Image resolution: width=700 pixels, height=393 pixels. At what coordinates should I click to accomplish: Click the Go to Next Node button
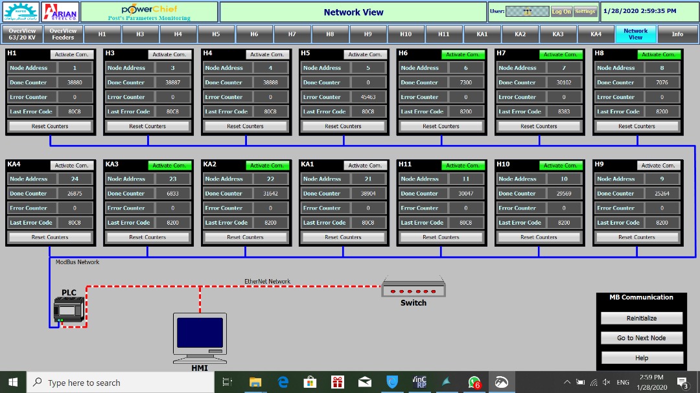click(641, 338)
